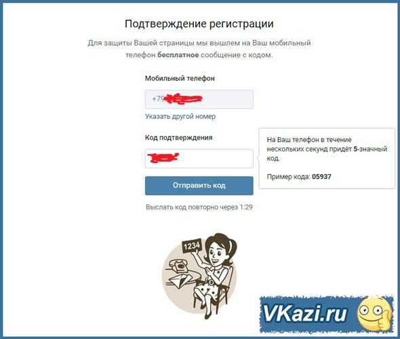Click the +79 prefix in the phone field

pos(158,99)
